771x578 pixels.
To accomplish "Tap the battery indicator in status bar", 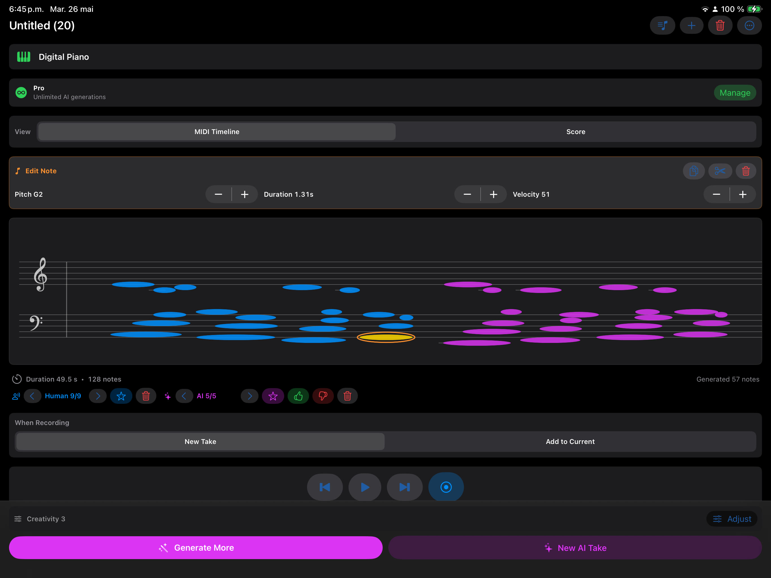I will (754, 9).
